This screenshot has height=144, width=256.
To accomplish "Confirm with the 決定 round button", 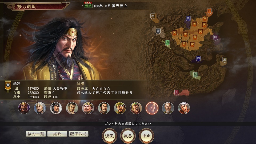I will 109,136.
